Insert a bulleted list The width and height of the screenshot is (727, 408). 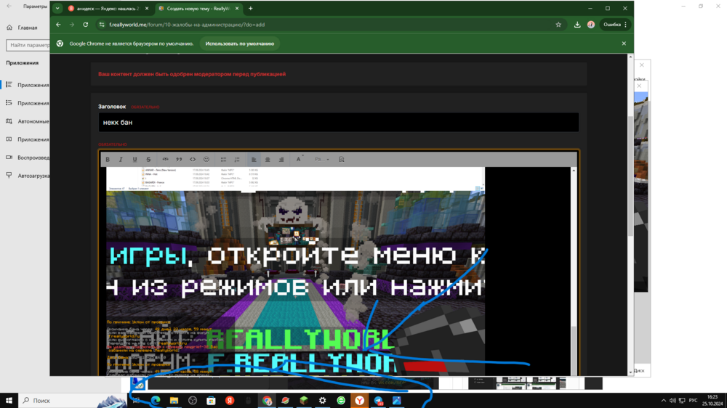[x=223, y=159]
